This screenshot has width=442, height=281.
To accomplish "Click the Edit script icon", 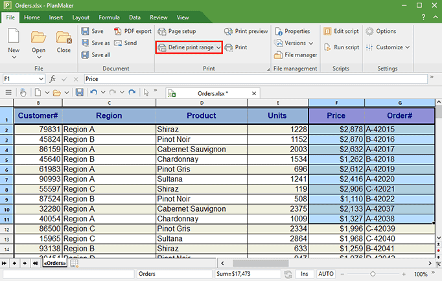I will coord(328,31).
